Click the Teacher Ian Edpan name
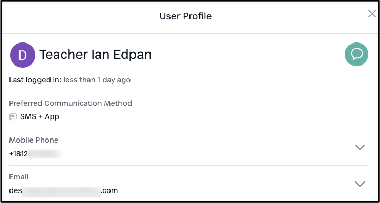380x203 pixels. pos(95,55)
